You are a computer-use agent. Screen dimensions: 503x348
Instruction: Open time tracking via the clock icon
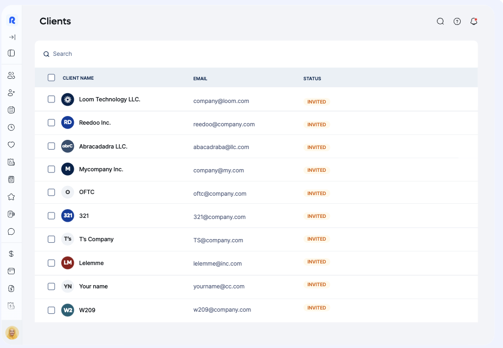click(x=11, y=127)
